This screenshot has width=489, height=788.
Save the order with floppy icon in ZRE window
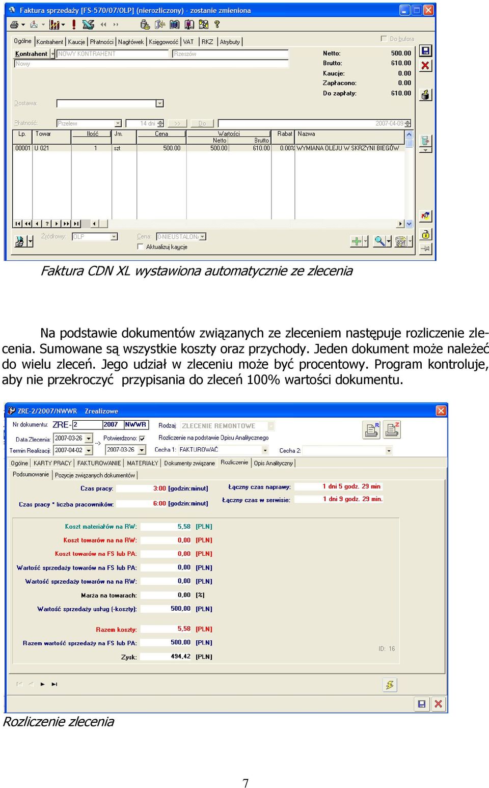click(422, 704)
